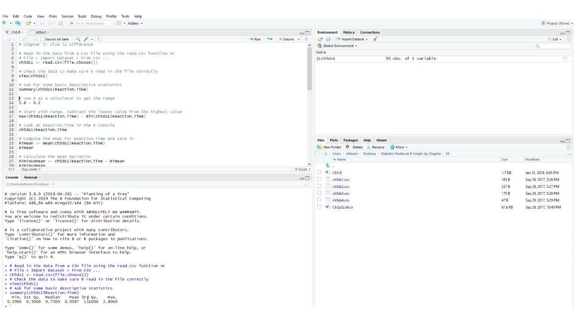Open the Import Dataset dropdown

click(351, 39)
